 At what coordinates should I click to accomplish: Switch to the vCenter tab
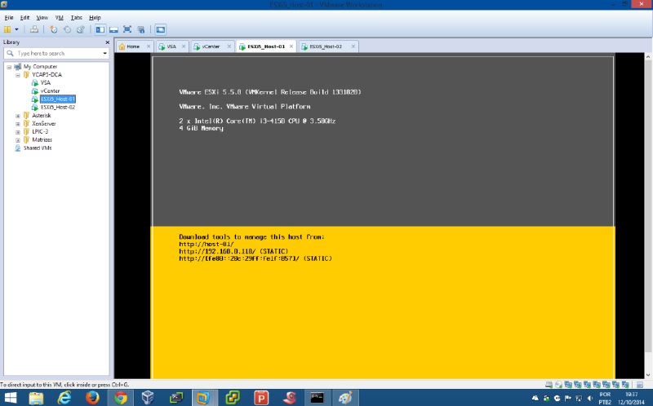click(211, 46)
